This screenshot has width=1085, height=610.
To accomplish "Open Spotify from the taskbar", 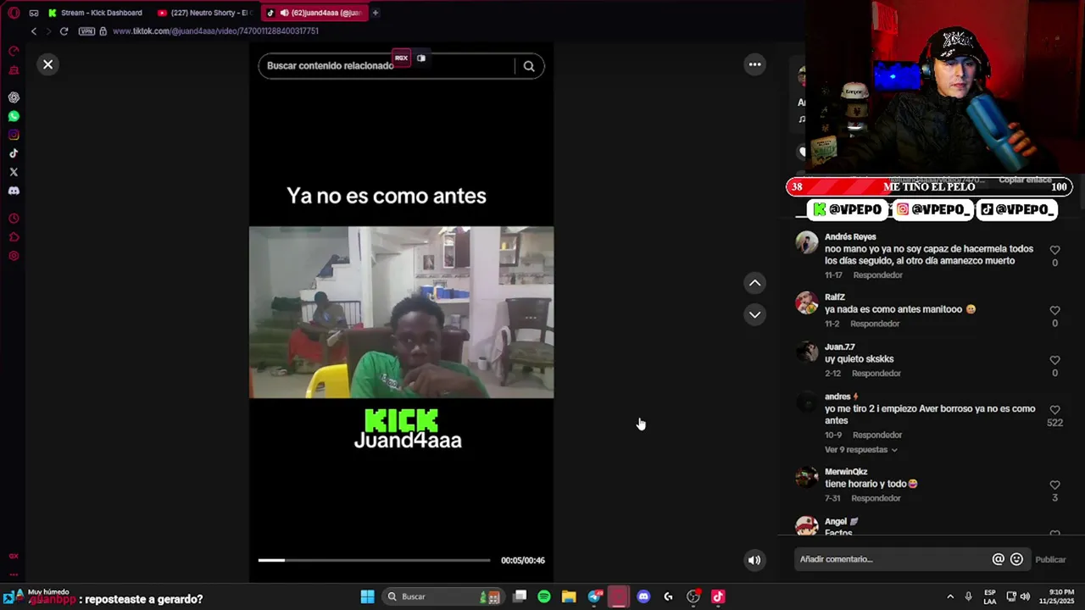I will 544,596.
